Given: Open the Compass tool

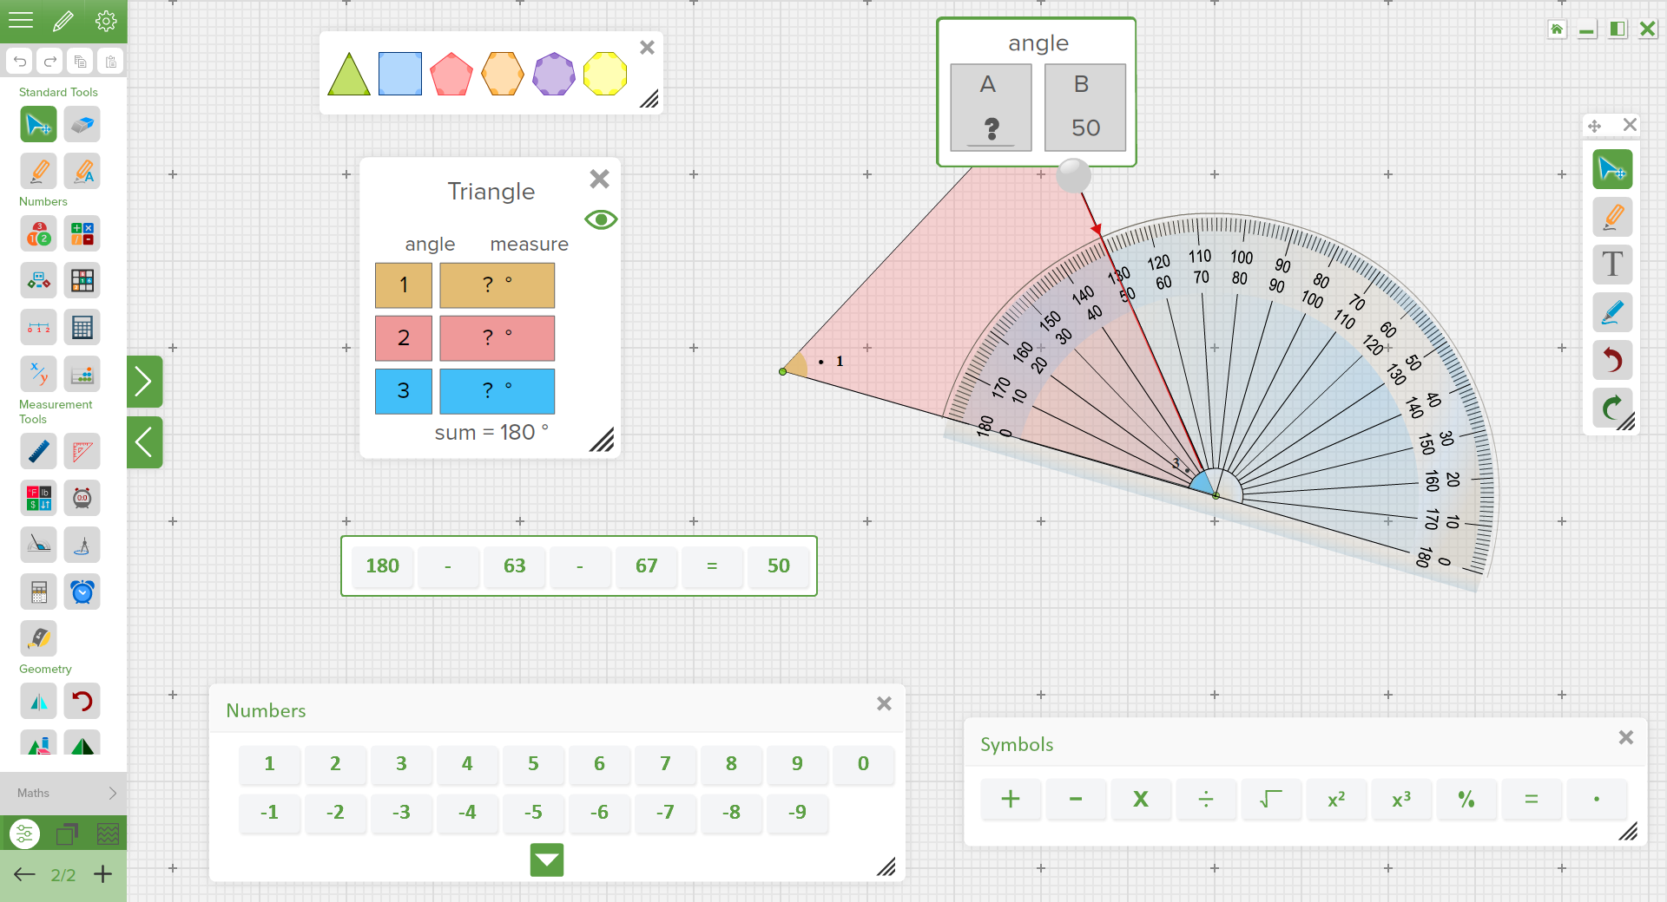Looking at the screenshot, I should (82, 545).
